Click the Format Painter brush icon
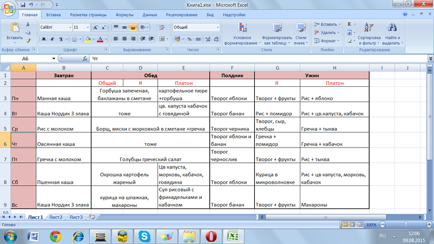The image size is (434, 244). pos(28,41)
